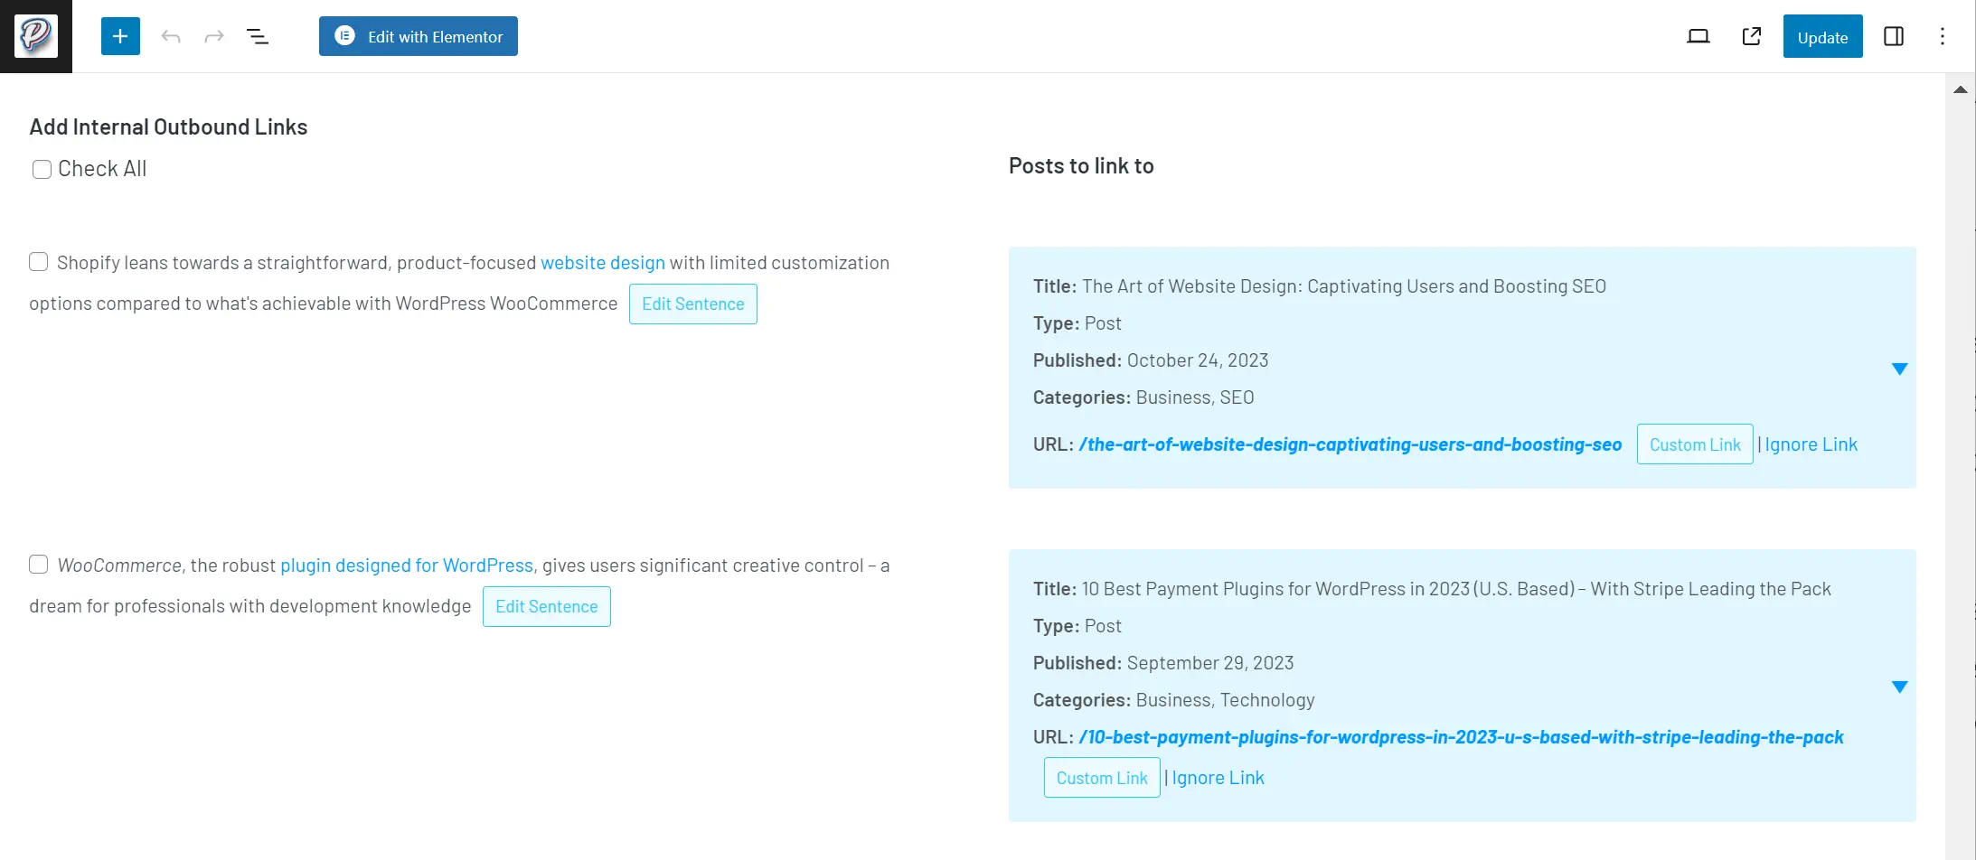Open the editor options menu

1942,36
